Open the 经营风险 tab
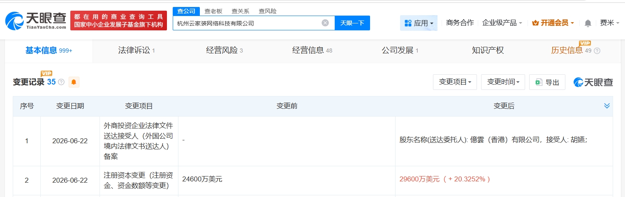Screen dimensions: 625x197 [x=225, y=50]
